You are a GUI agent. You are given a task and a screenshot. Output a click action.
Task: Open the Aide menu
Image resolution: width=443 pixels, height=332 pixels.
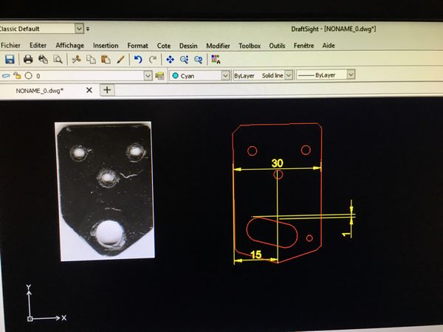tap(329, 45)
